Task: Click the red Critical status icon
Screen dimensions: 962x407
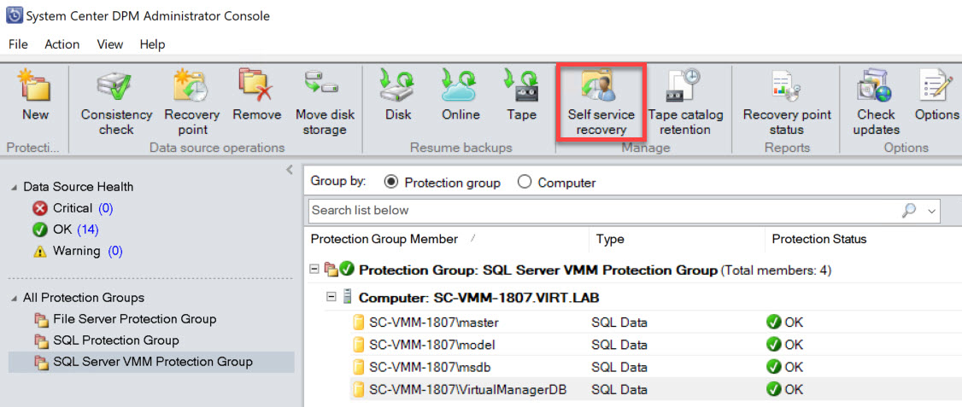Action: [x=40, y=208]
